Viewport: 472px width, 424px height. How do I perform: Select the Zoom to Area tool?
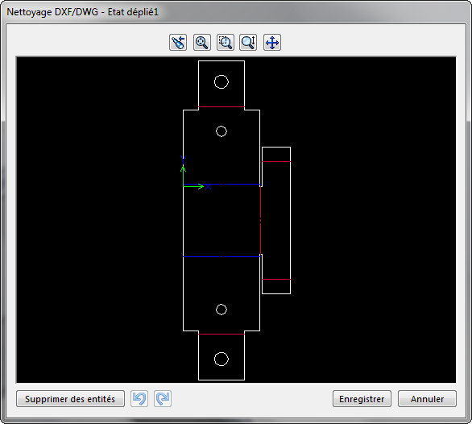point(226,42)
